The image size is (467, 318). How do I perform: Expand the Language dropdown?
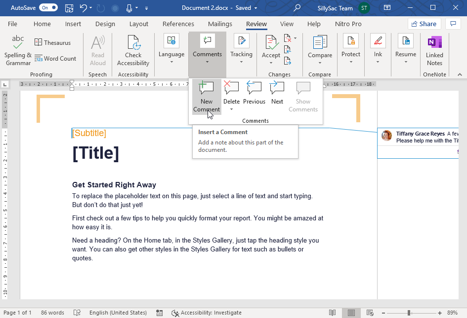[171, 50]
